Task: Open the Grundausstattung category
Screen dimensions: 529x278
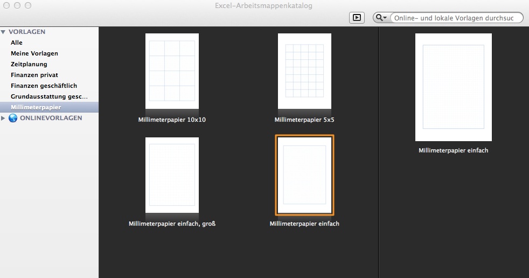Action: point(49,96)
